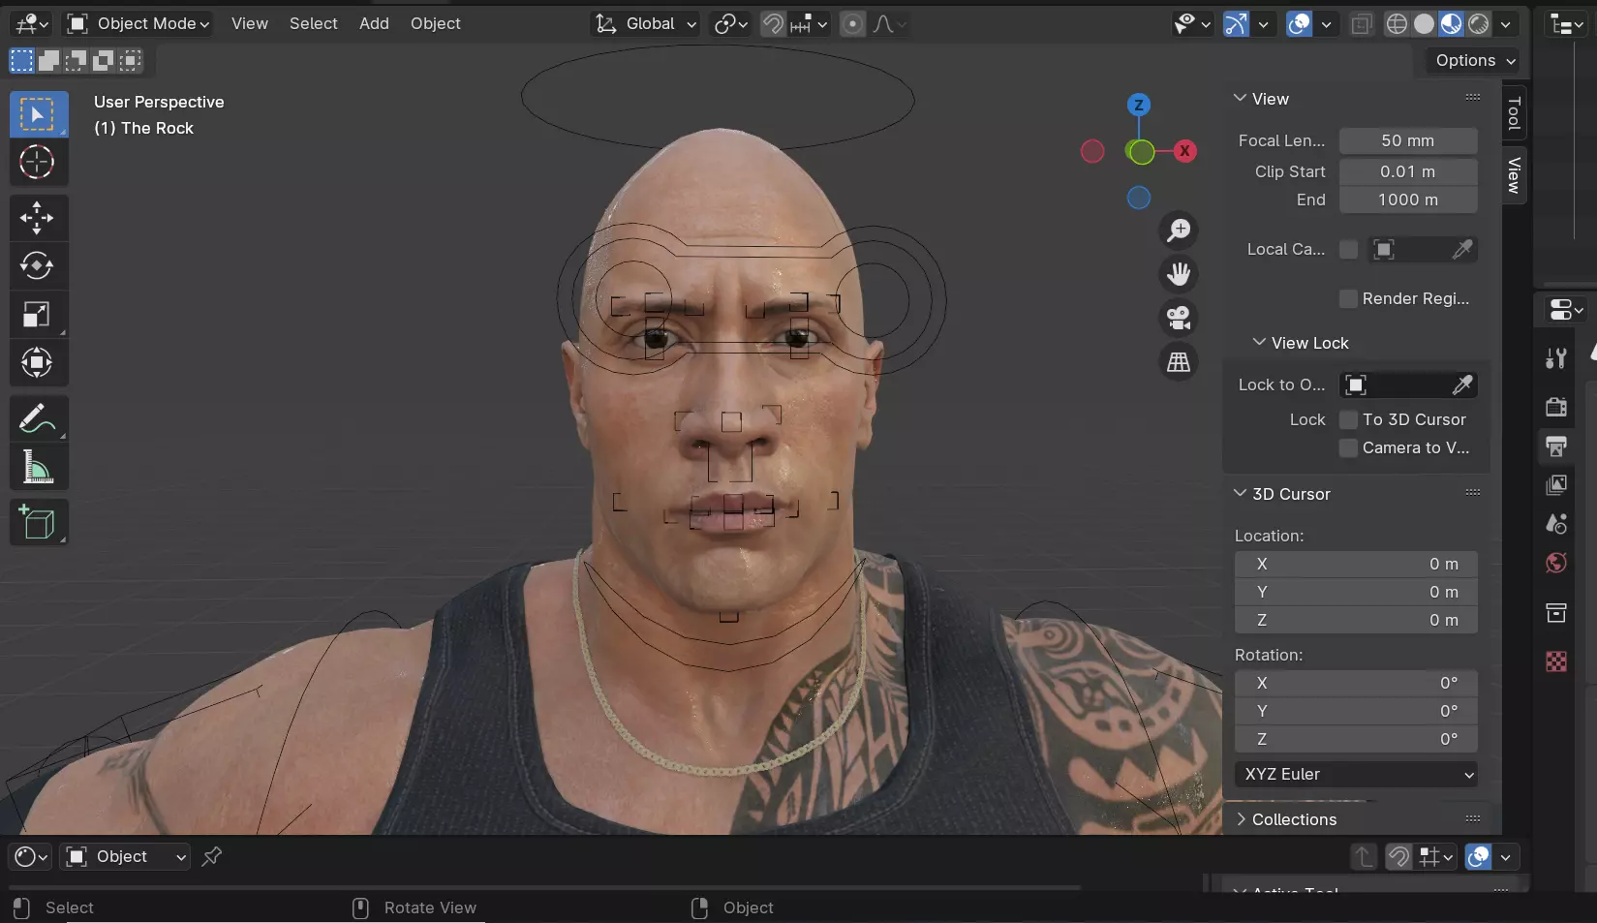
Task: Click the red X axis gizmo
Action: click(x=1184, y=151)
